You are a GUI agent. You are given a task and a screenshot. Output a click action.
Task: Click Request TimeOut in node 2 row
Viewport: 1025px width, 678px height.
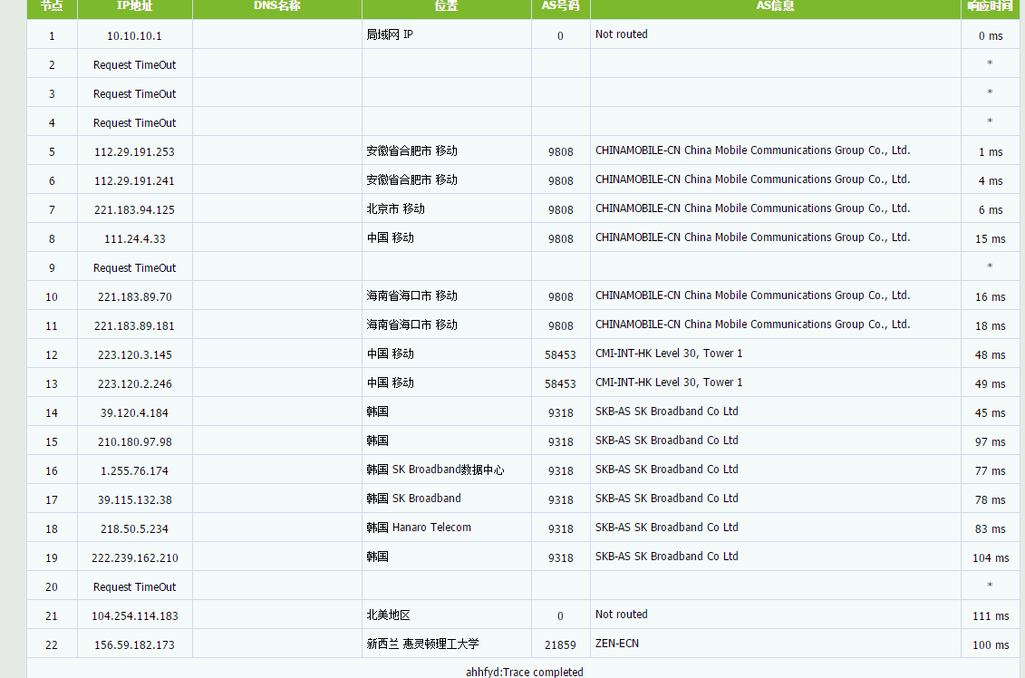point(134,64)
